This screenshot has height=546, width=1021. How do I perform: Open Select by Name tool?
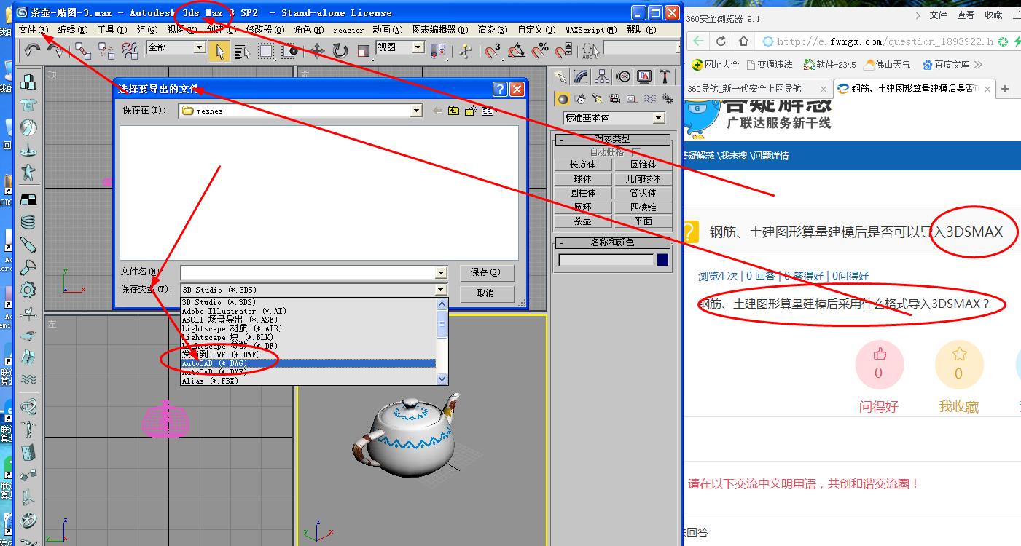242,50
